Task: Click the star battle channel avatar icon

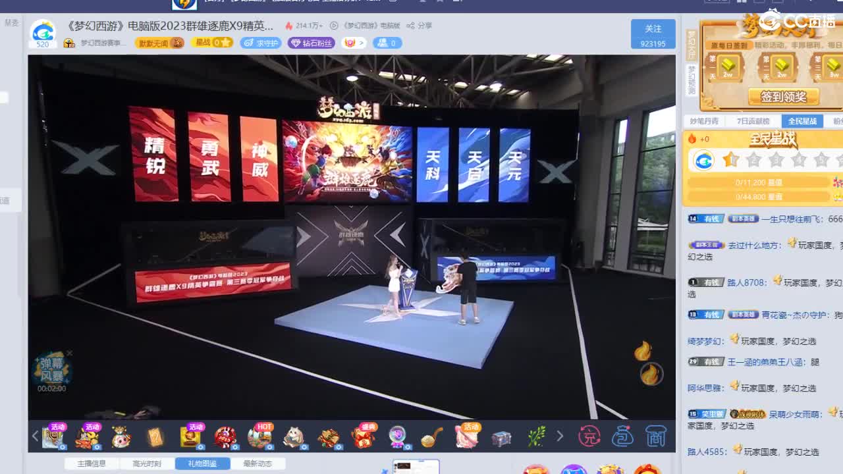Action: (x=704, y=160)
